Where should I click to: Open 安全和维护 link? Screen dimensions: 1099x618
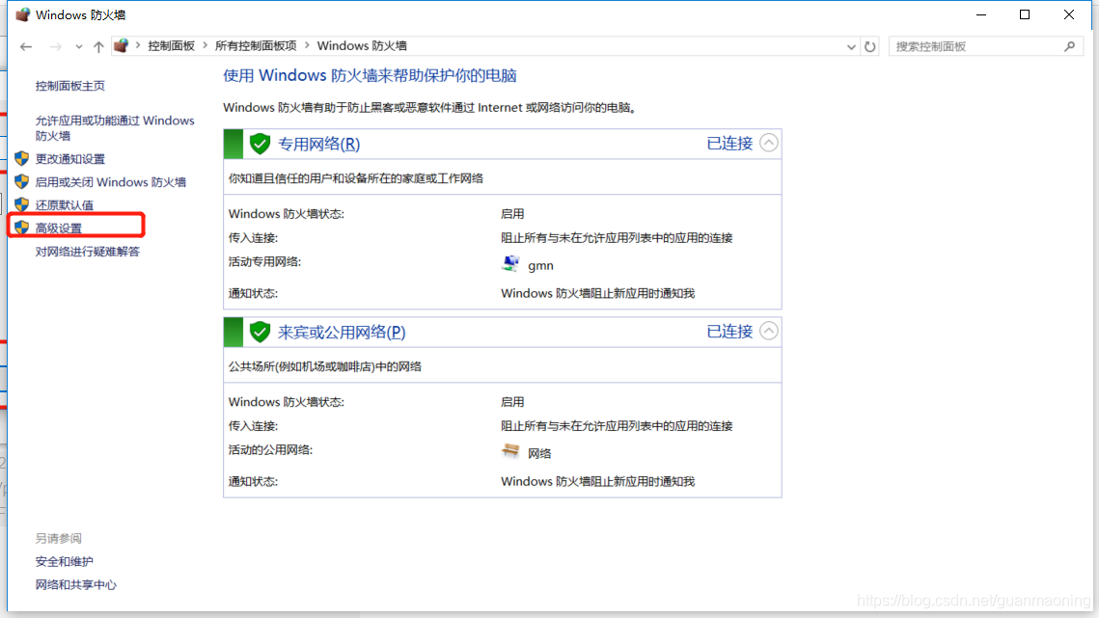[65, 561]
